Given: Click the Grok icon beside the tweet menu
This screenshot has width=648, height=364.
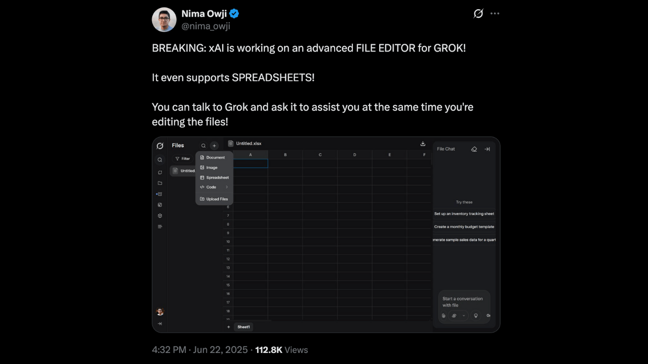Looking at the screenshot, I should pos(478,14).
